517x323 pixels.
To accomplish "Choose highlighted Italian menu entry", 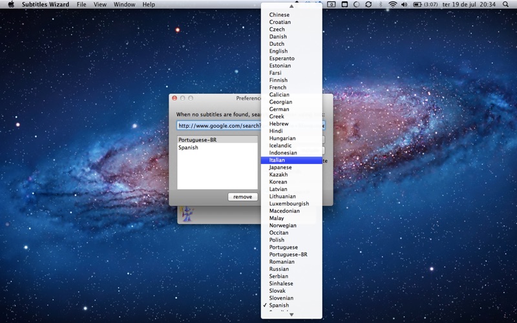I will 291,160.
